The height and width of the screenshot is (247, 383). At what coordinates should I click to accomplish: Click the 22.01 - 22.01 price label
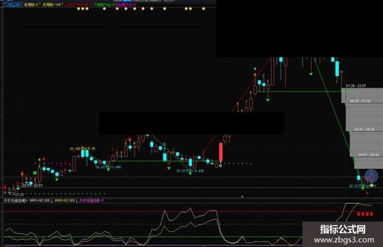coord(33,185)
